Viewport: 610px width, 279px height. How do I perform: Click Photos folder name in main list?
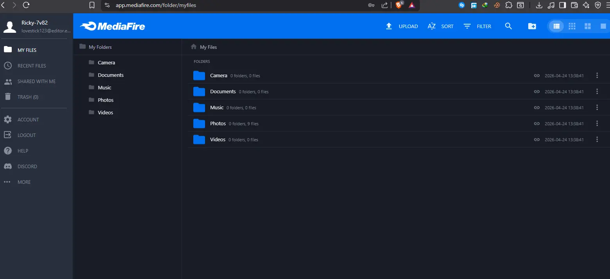point(218,123)
